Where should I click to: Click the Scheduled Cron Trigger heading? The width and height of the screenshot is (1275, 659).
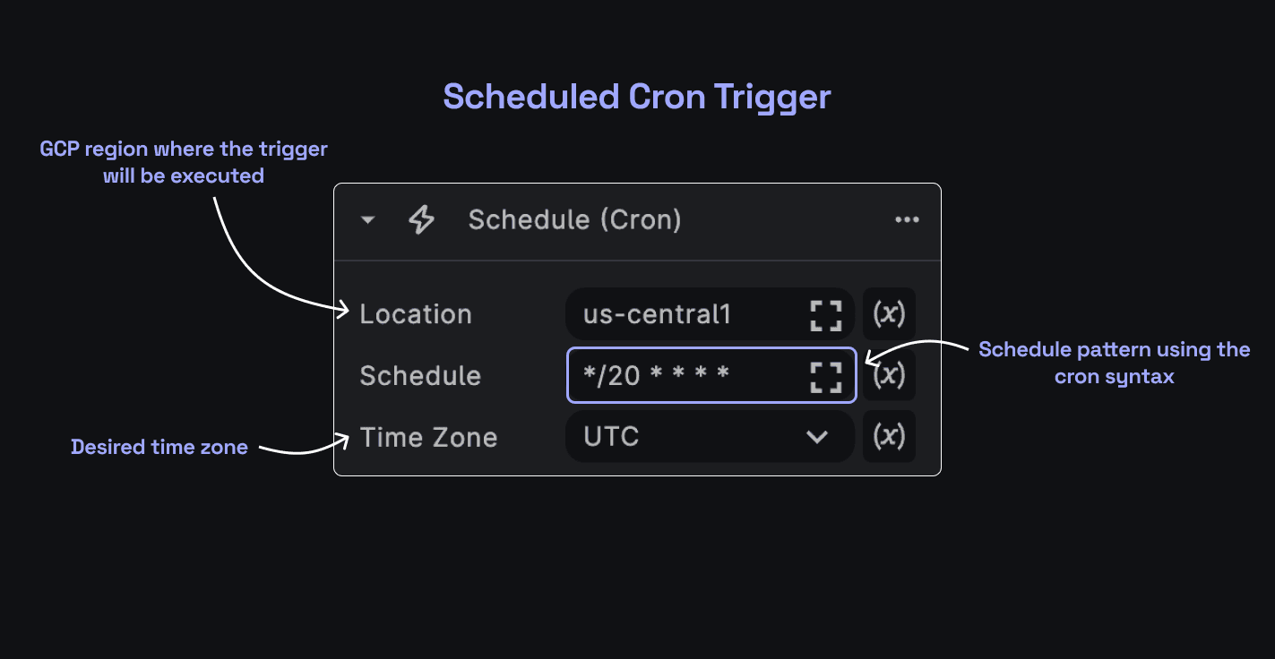point(637,97)
